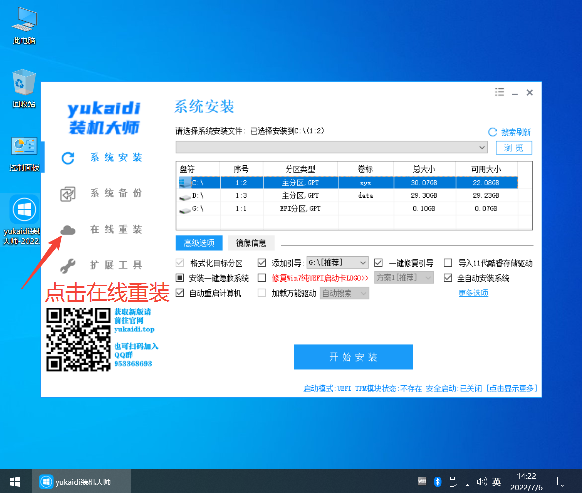Click the Bluetooth tray icon
The height and width of the screenshot is (493, 582).
click(438, 481)
